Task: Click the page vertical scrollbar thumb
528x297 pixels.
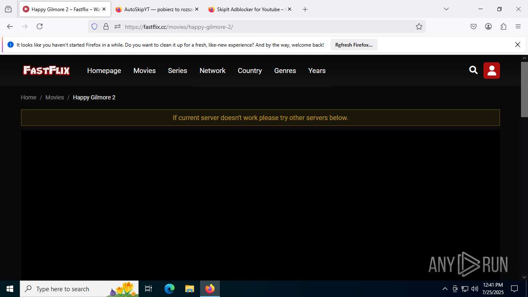Action: pyautogui.click(x=524, y=90)
